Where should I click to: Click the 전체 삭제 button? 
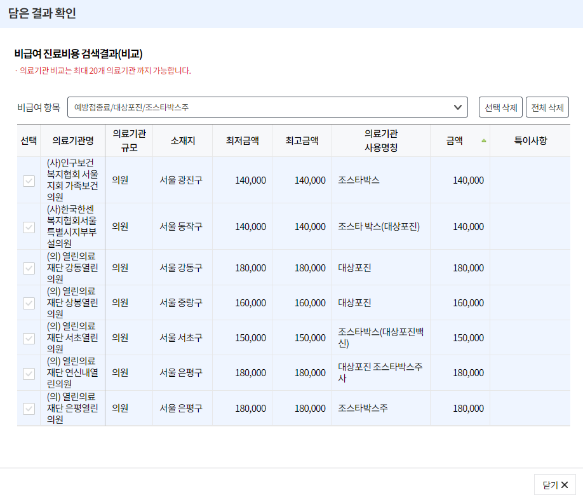pyautogui.click(x=548, y=107)
